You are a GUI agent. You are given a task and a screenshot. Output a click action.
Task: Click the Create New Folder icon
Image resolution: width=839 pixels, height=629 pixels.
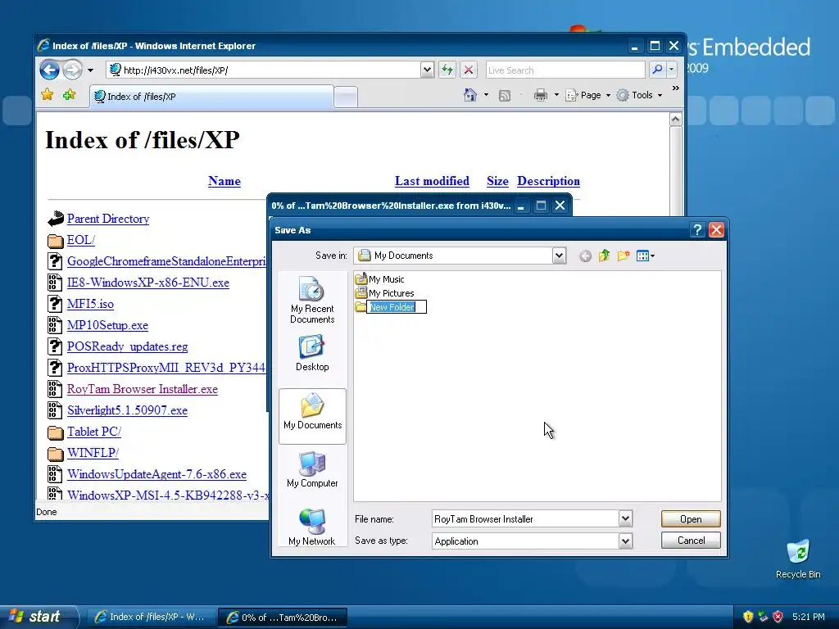coord(623,256)
